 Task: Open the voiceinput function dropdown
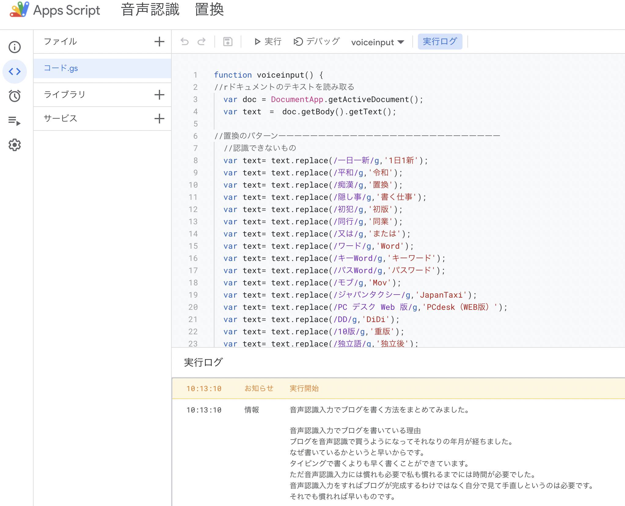(x=377, y=42)
